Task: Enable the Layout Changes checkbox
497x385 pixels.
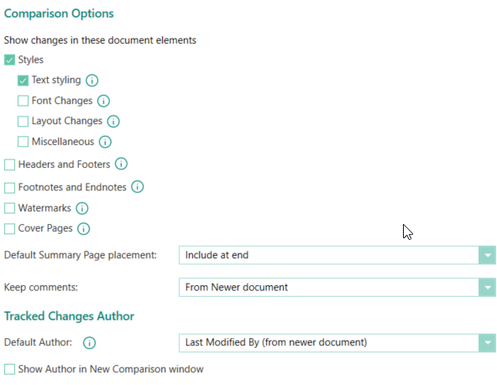Action: [x=23, y=122]
